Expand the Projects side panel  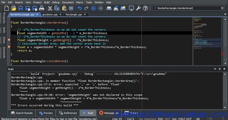point(4,18)
